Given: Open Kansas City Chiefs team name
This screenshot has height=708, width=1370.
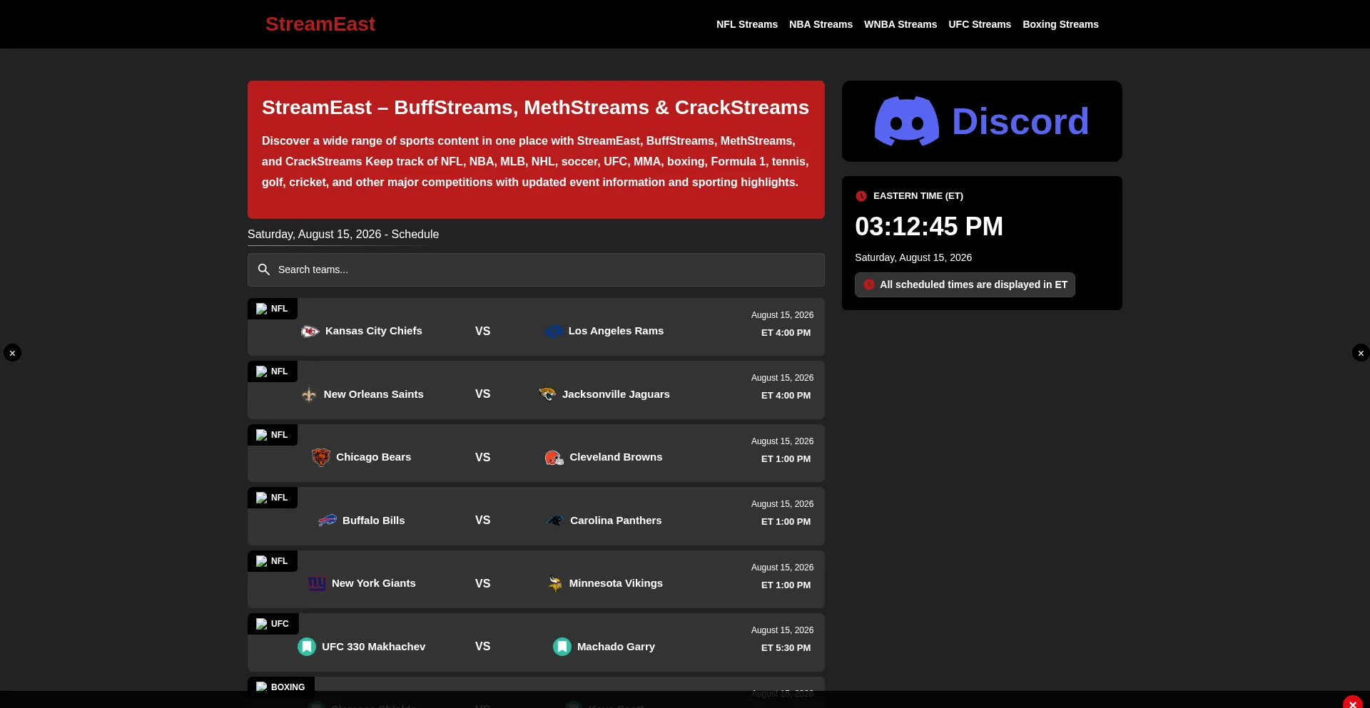Looking at the screenshot, I should (373, 331).
